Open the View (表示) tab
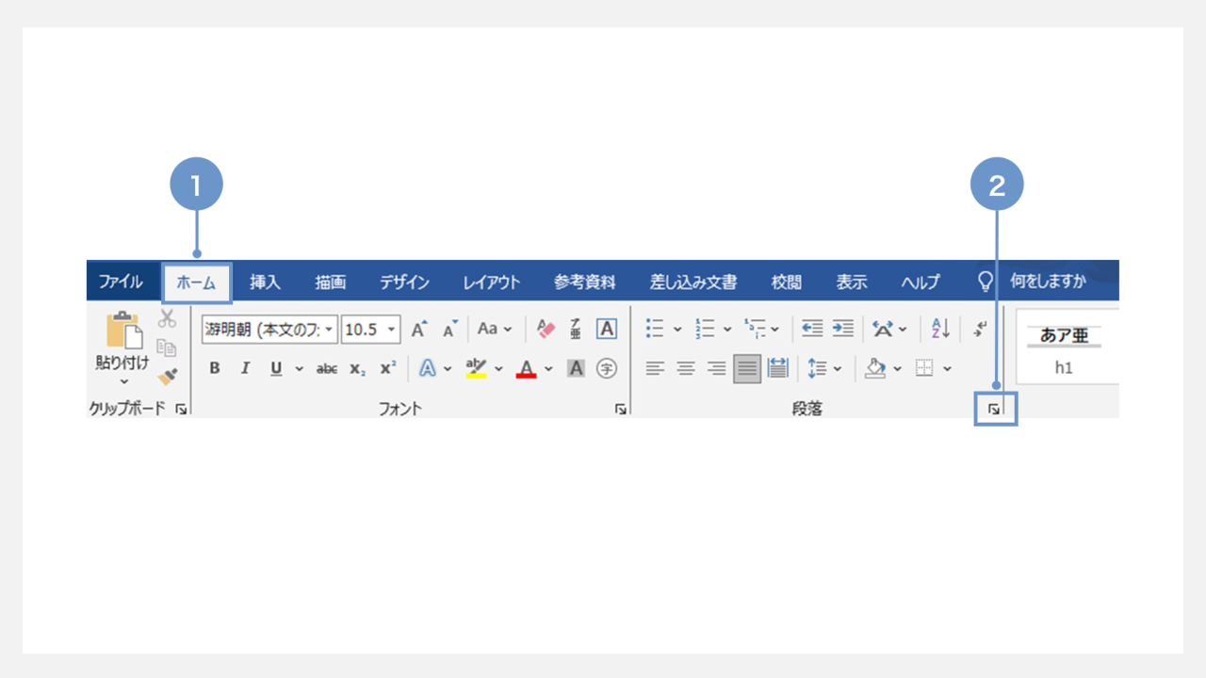 852,282
